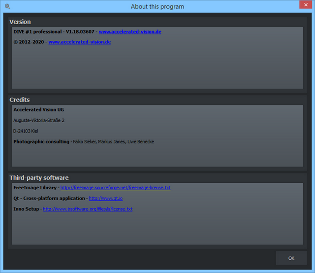Image resolution: width=315 pixels, height=273 pixels.
Task: Click the 'Third-party software' section heading
Action: coord(39,178)
